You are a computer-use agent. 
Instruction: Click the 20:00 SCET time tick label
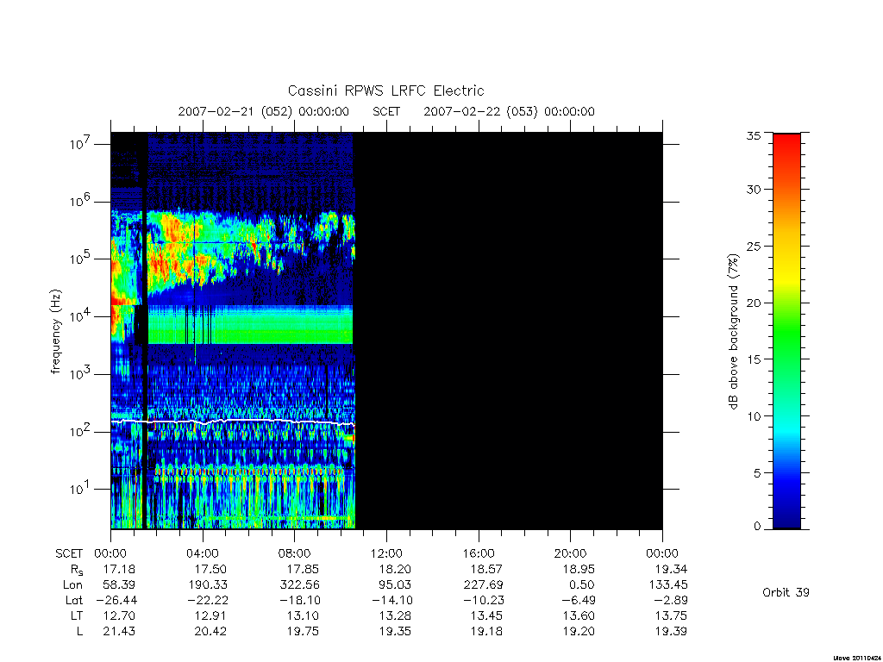(x=570, y=553)
